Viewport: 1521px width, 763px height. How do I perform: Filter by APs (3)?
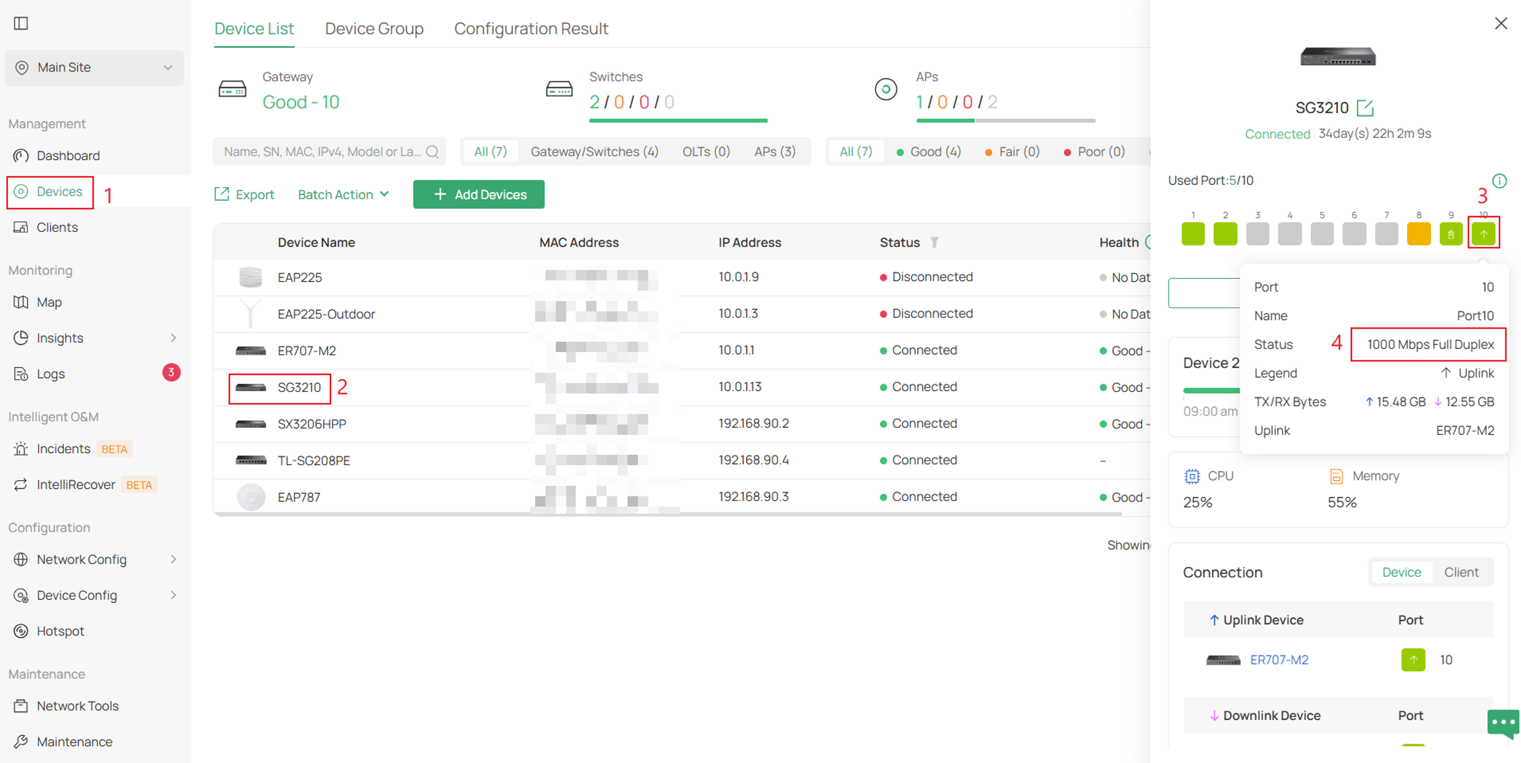(x=775, y=152)
